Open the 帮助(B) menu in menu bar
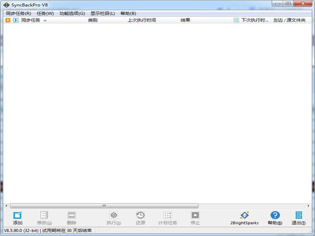 [x=128, y=13]
